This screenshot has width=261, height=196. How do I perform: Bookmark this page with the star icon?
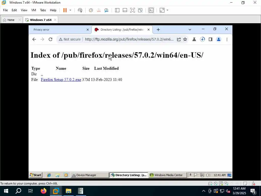(x=185, y=39)
